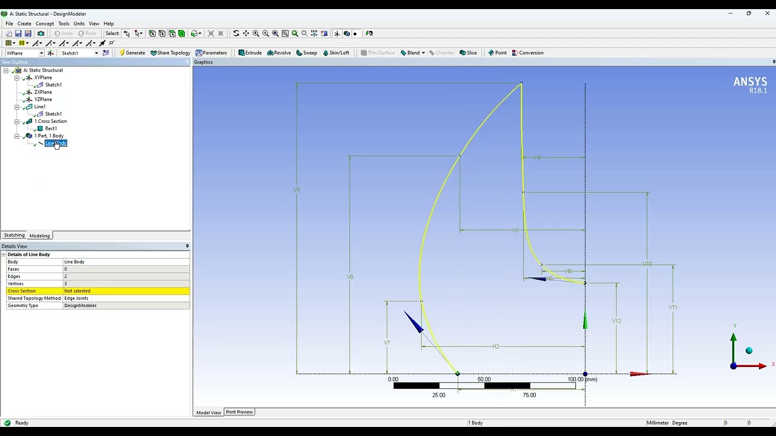Image resolution: width=776 pixels, height=436 pixels.
Task: Open the File menu
Action: coord(9,24)
